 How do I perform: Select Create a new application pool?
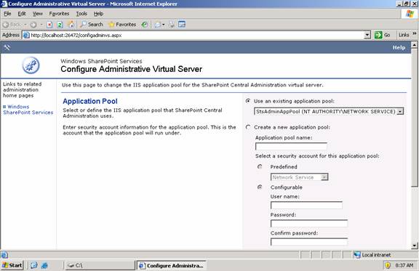click(248, 127)
